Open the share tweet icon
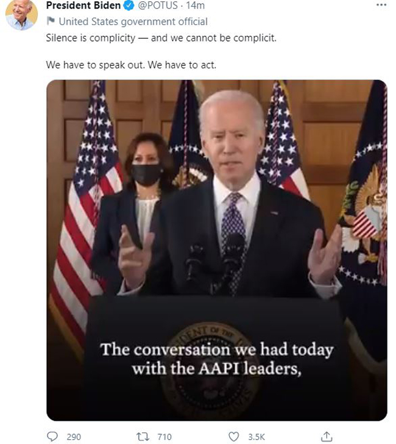396x444 pixels. [x=327, y=436]
